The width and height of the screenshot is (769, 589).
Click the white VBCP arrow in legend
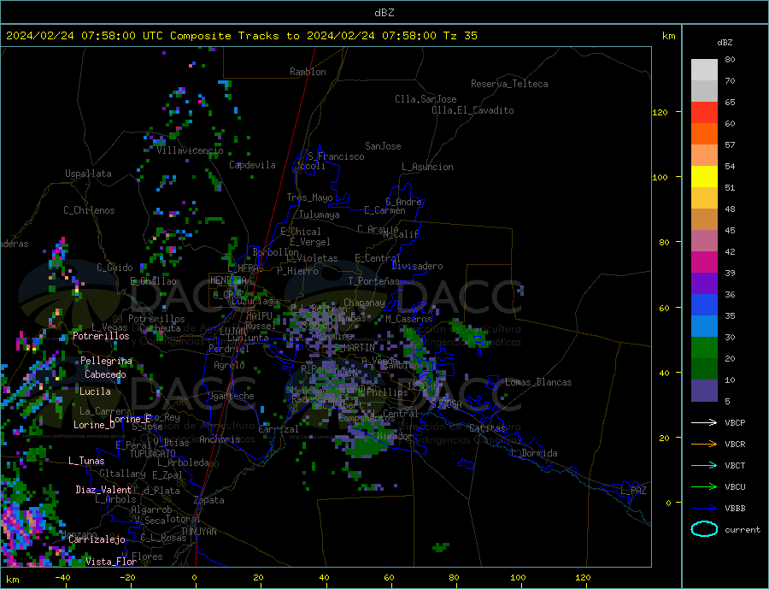(704, 422)
